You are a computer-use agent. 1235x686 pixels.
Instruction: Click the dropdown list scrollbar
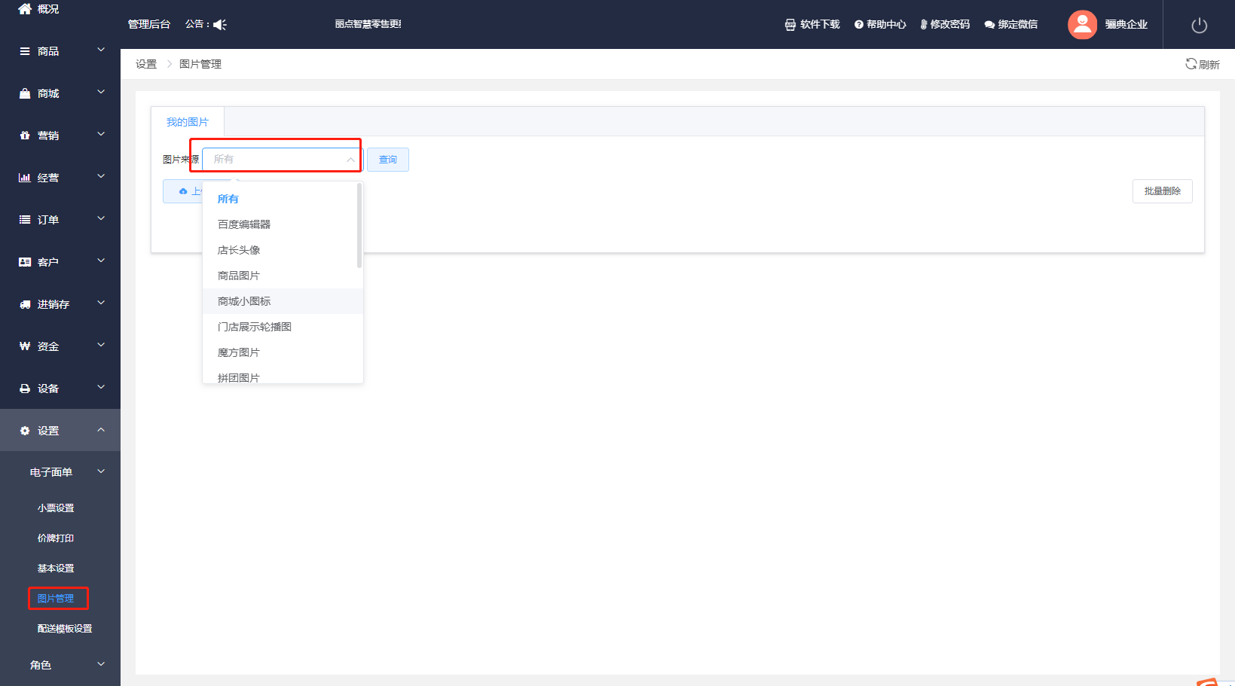pyautogui.click(x=359, y=226)
